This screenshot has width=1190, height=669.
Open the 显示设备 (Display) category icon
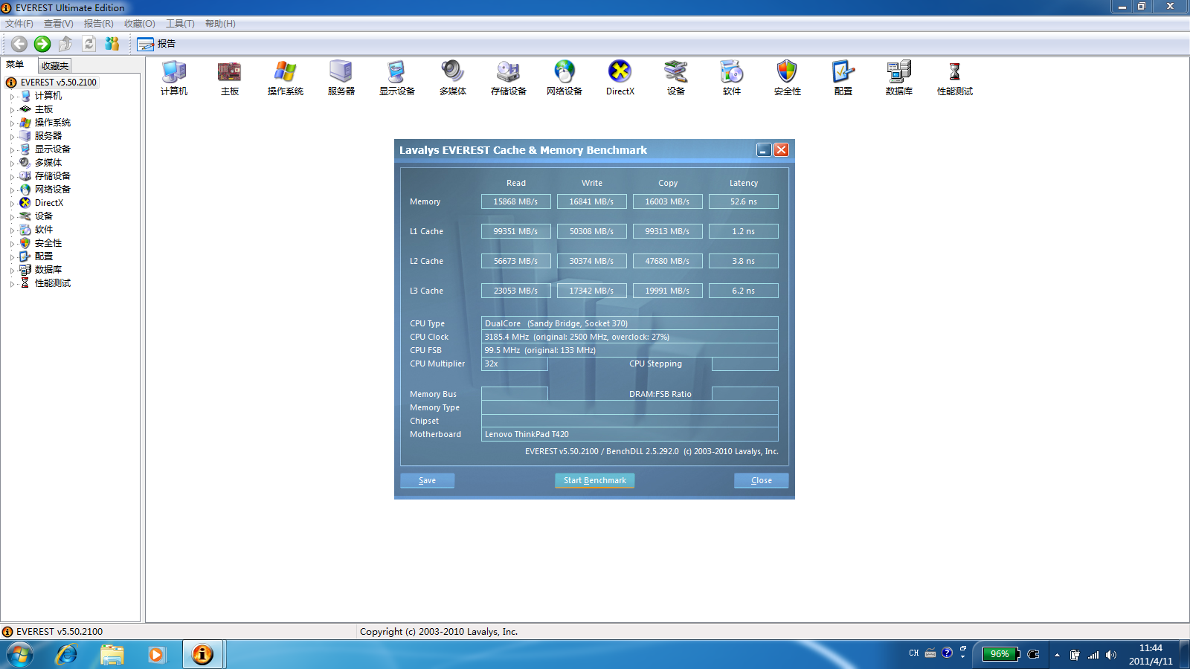(397, 78)
